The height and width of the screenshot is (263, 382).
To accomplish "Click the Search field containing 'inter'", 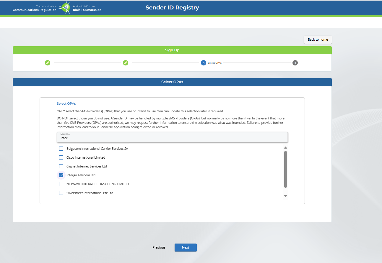I will click(172, 137).
